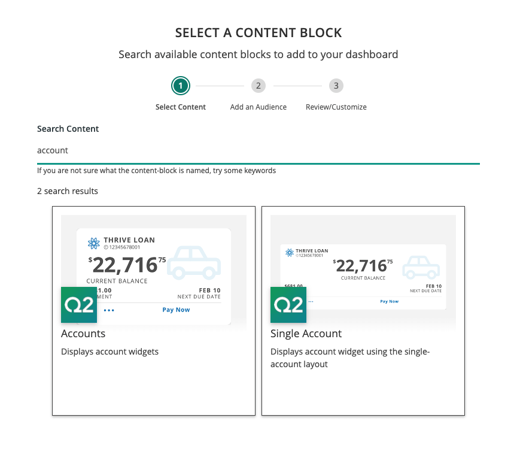Image resolution: width=520 pixels, height=460 pixels.
Task: Click the keywords hint text below search
Action: click(156, 171)
